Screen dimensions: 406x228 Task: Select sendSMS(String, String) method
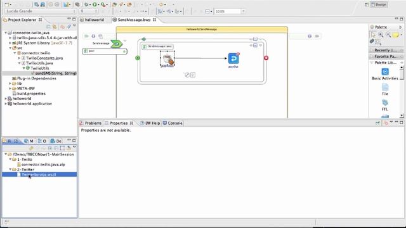click(x=56, y=73)
